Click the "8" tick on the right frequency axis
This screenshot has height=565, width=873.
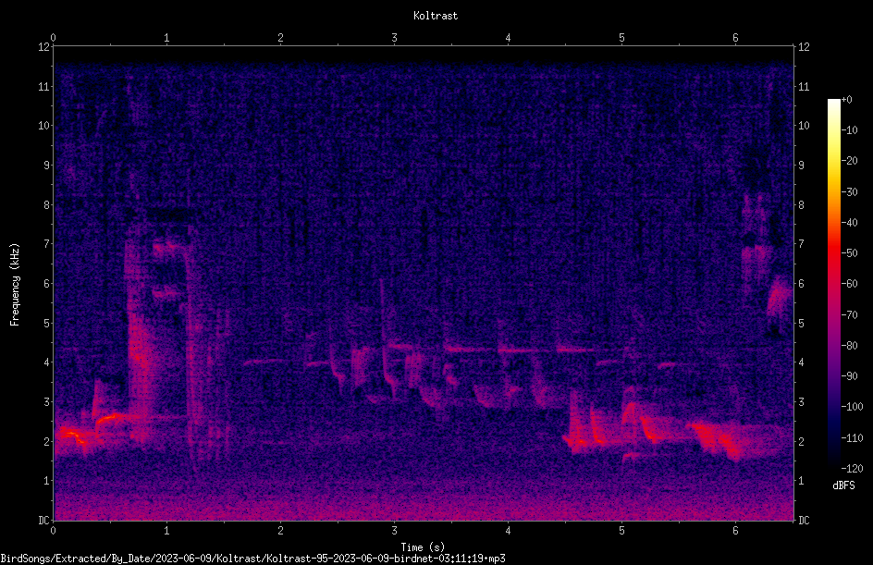tap(801, 205)
